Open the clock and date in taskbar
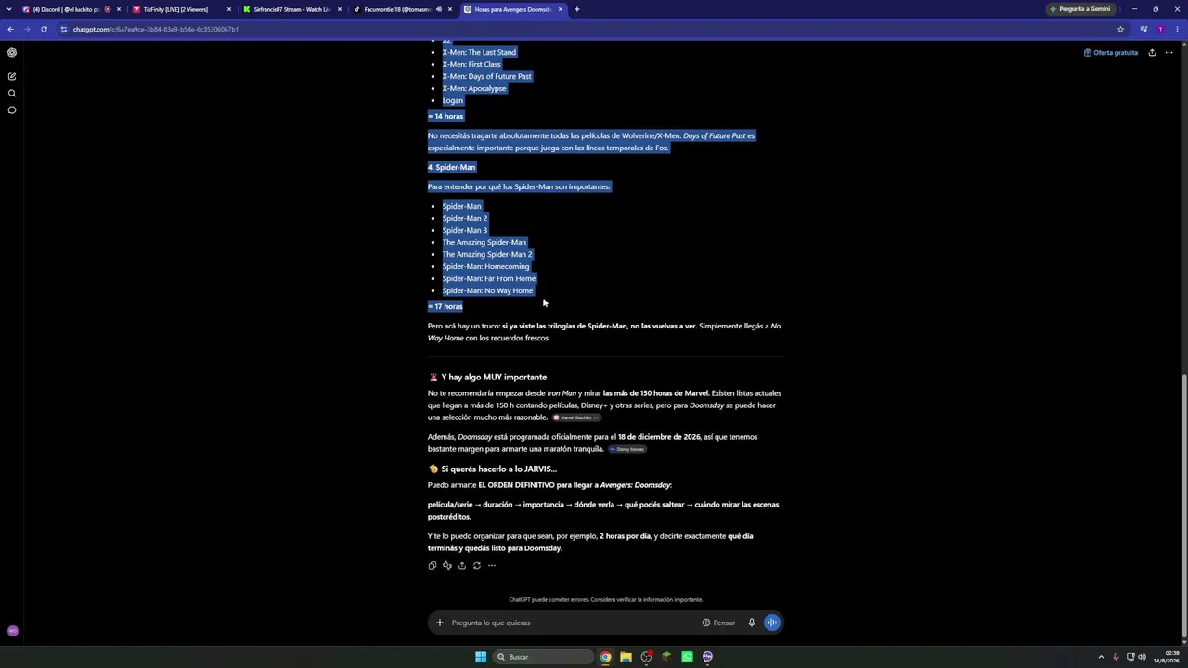This screenshot has height=668, width=1188. pyautogui.click(x=1166, y=657)
